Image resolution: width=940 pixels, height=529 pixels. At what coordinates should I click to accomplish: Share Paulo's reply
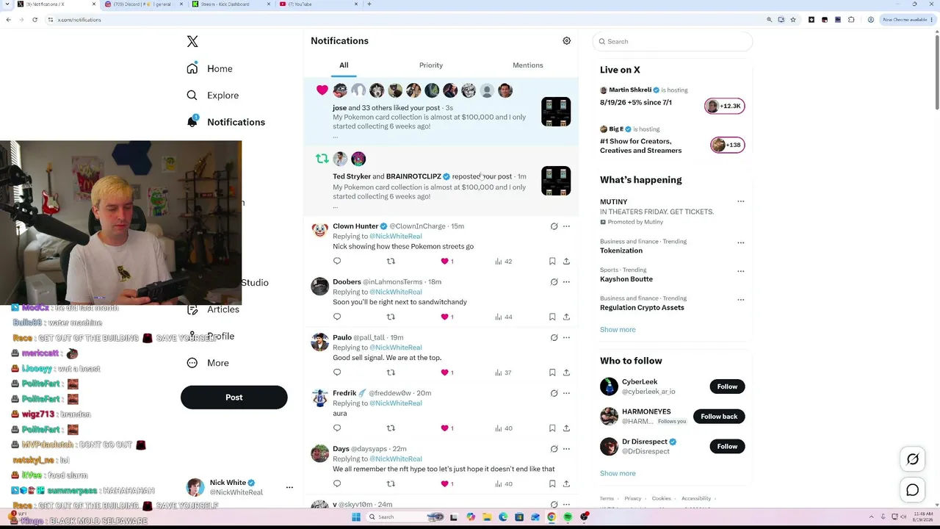tap(566, 373)
